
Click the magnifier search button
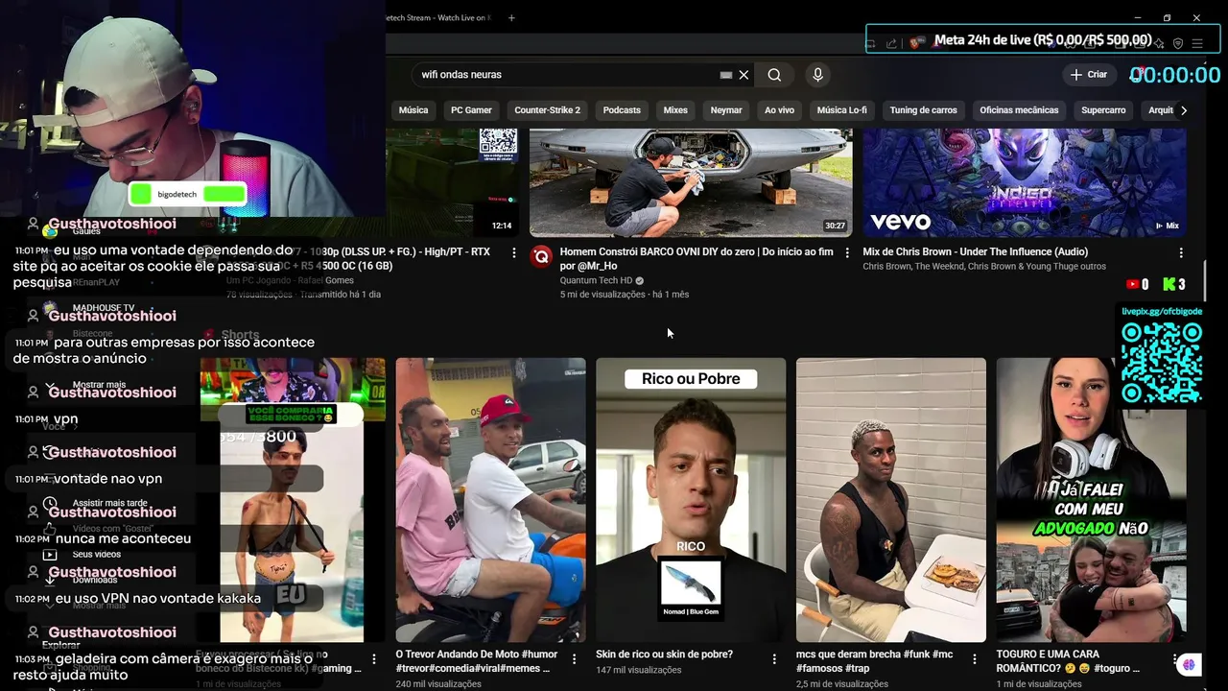tap(774, 75)
